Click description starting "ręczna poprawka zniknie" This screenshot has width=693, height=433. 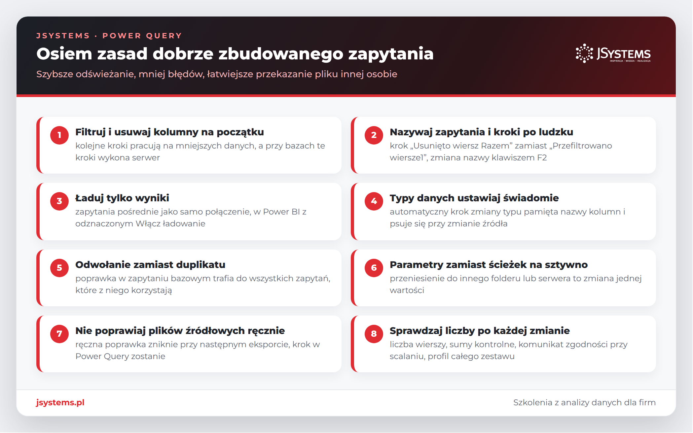tap(198, 350)
